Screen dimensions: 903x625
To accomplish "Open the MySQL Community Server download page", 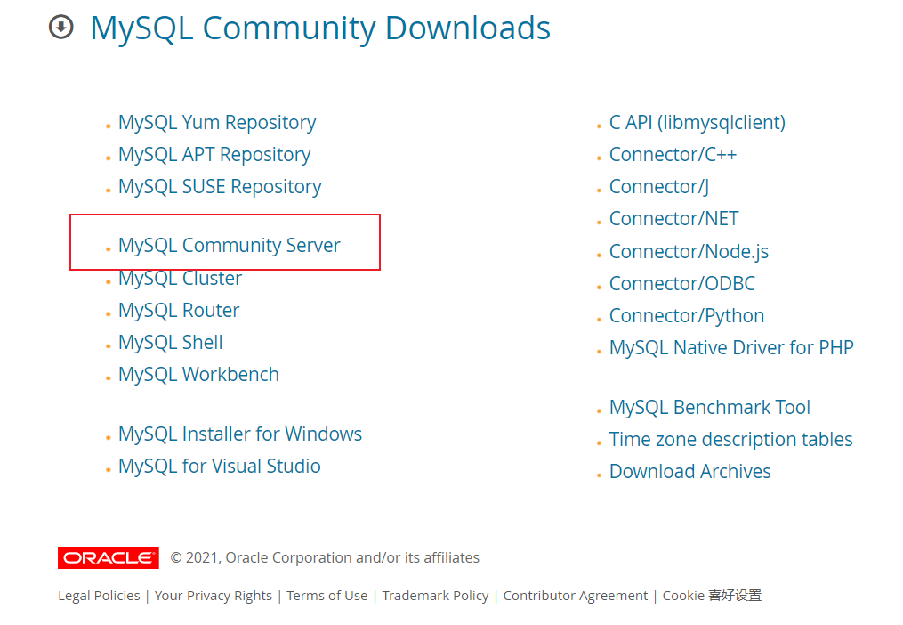I will (229, 245).
